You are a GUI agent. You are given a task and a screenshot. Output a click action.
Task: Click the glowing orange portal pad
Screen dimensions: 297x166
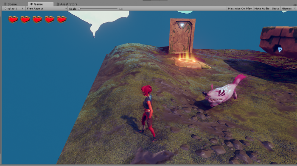(187, 61)
